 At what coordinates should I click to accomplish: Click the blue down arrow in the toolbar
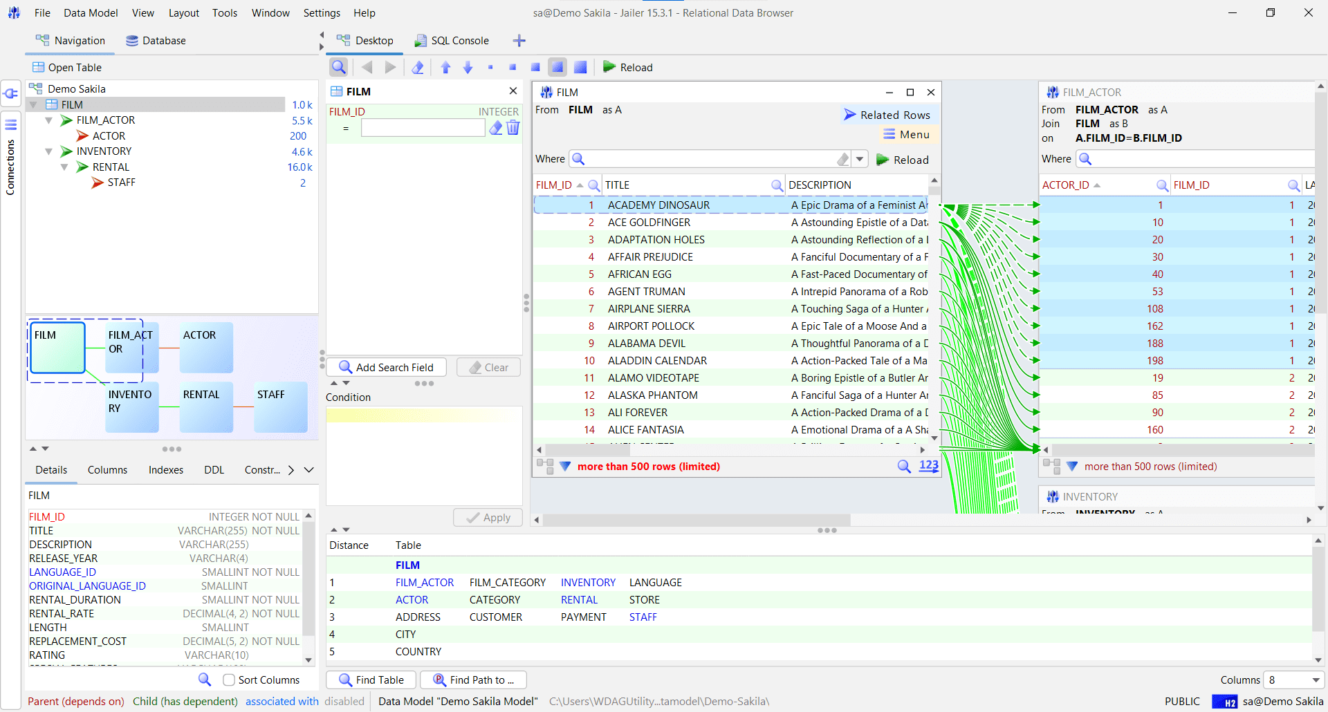468,67
